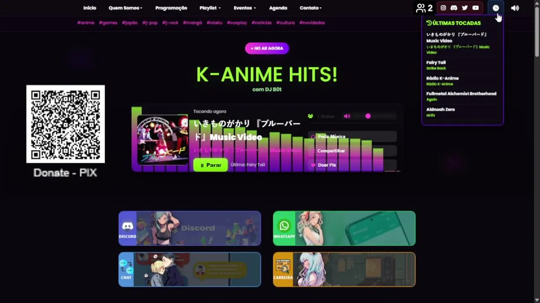
Task: Click the #cosplay hashtag link
Action: coord(237,23)
